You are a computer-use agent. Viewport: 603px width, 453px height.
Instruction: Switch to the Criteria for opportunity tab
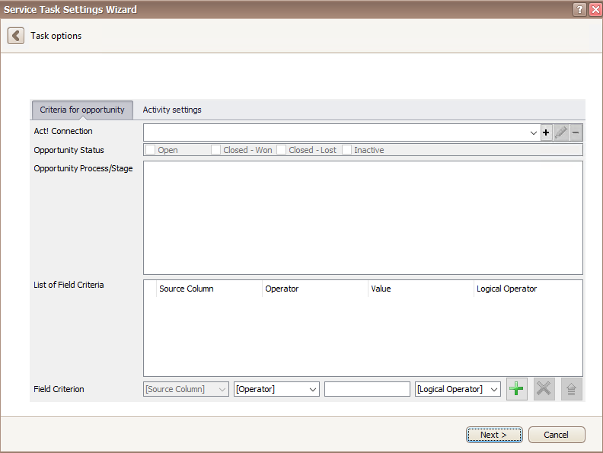82,110
